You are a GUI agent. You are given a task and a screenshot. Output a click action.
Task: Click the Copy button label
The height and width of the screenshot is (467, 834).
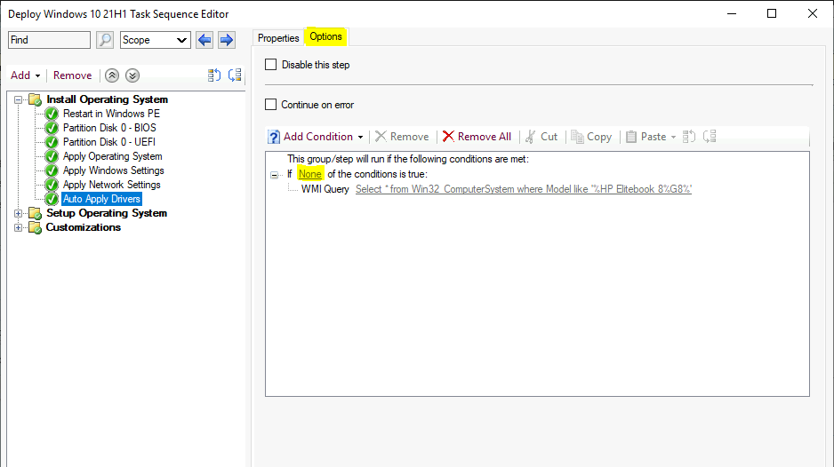[x=599, y=137]
